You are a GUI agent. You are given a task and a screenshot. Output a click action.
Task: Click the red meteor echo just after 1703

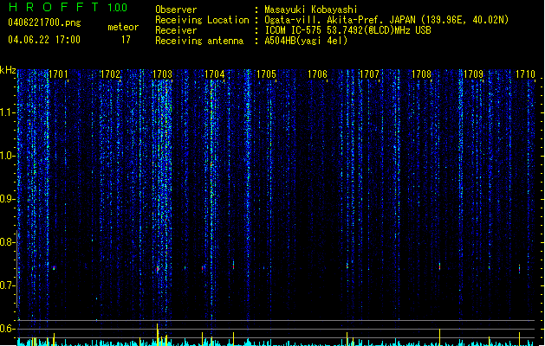pyautogui.click(x=158, y=269)
